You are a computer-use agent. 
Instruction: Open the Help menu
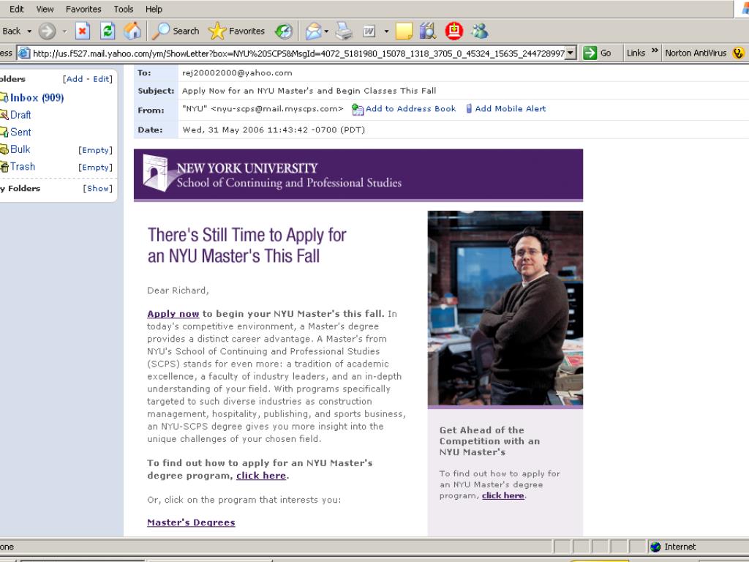click(154, 9)
